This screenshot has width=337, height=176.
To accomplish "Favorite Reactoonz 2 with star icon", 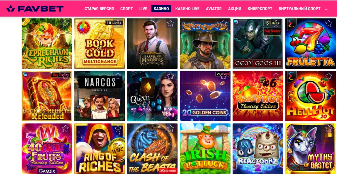I will (276, 128).
